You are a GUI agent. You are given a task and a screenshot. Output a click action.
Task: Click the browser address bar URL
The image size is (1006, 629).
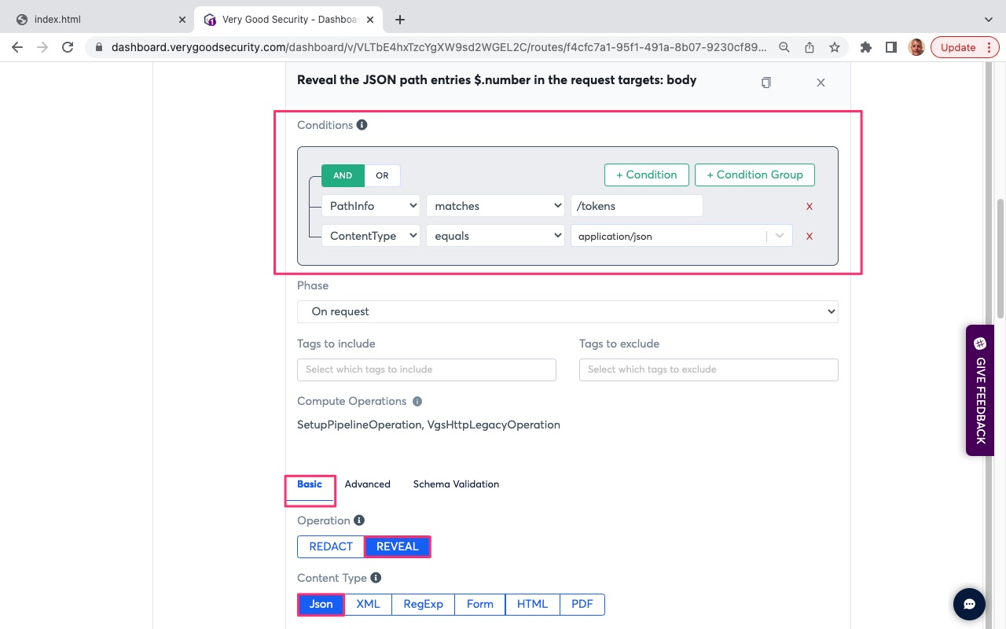(x=439, y=47)
